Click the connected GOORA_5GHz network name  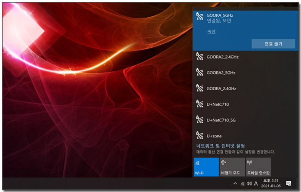(220, 15)
